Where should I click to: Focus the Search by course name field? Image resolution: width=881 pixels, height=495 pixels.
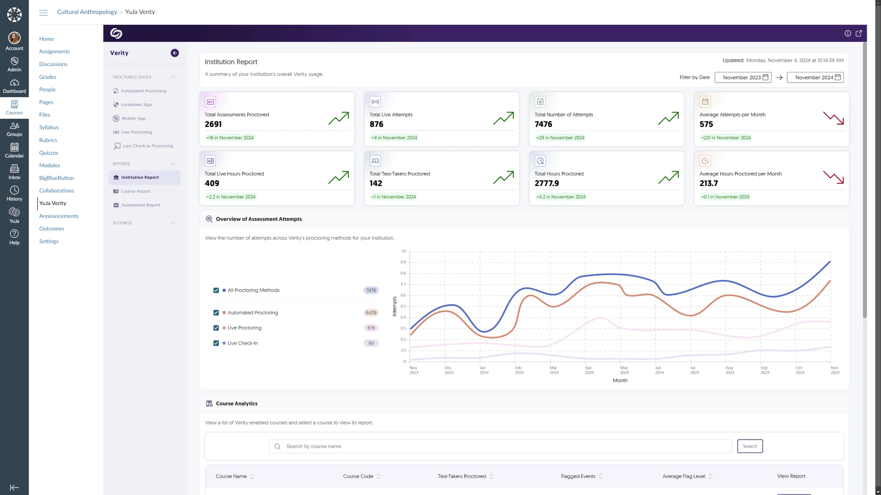pyautogui.click(x=500, y=446)
